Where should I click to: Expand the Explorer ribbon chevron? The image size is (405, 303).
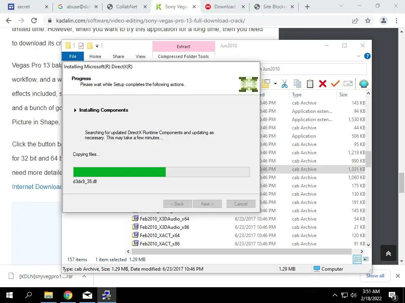pyautogui.click(x=358, y=56)
